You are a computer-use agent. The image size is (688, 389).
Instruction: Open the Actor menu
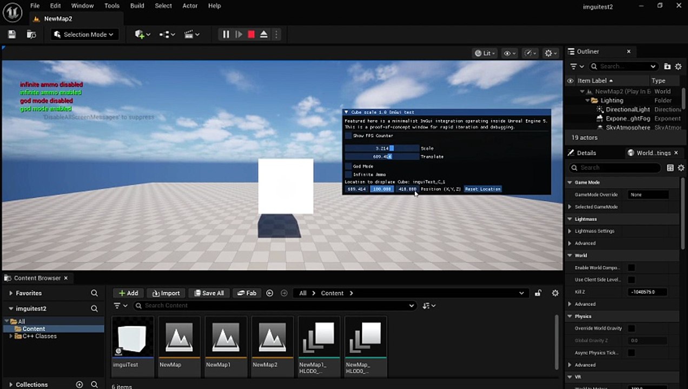point(190,6)
